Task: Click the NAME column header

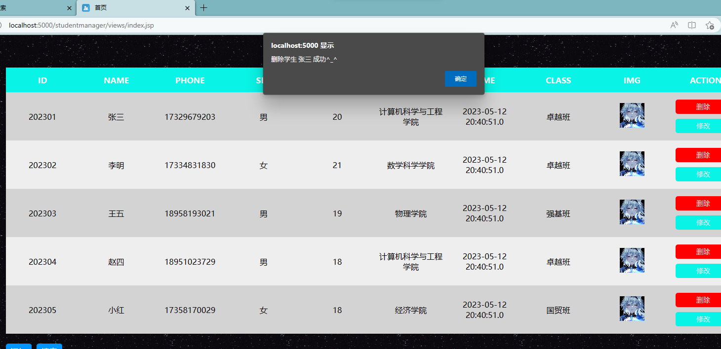Action: pyautogui.click(x=117, y=80)
